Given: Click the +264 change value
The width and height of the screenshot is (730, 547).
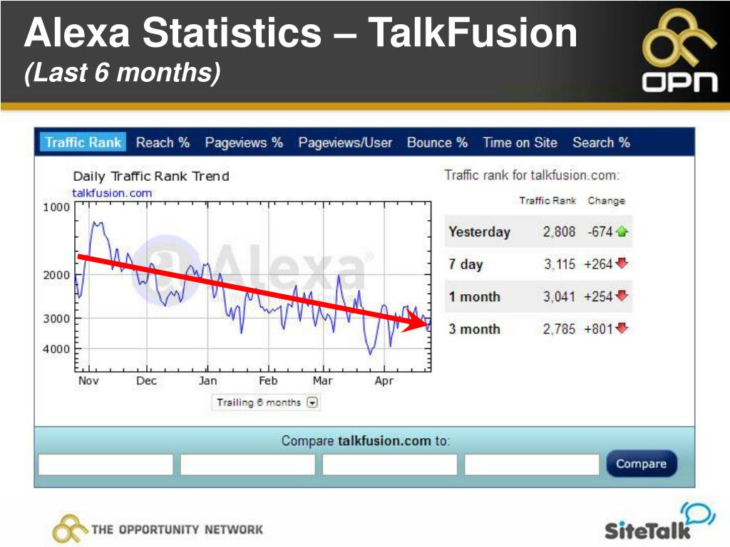Looking at the screenshot, I should pyautogui.click(x=598, y=264).
